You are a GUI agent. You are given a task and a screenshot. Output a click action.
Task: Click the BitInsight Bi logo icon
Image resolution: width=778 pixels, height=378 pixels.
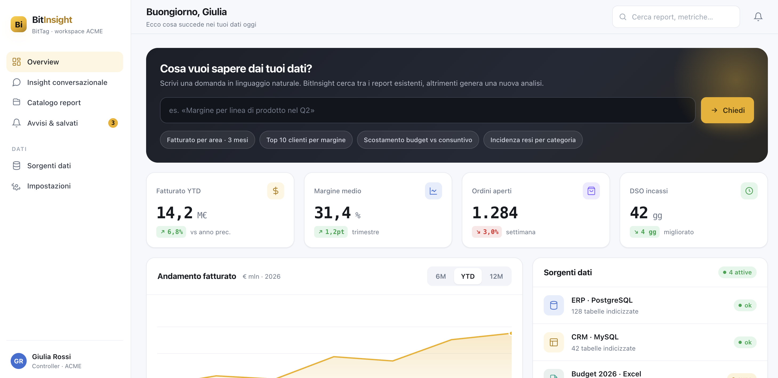(x=18, y=24)
